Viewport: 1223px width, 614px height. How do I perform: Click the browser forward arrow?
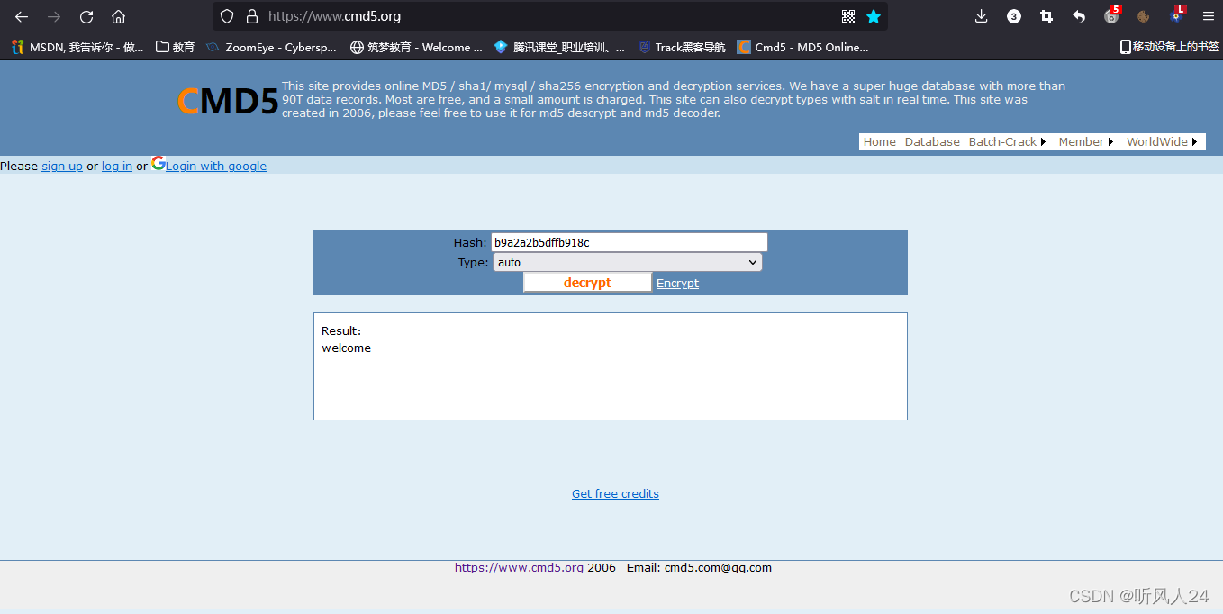(54, 16)
